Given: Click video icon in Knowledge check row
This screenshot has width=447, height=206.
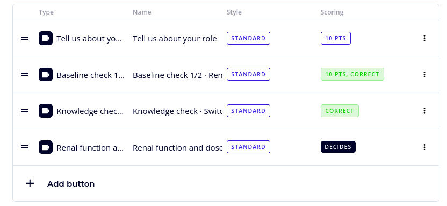Looking at the screenshot, I should pos(46,111).
